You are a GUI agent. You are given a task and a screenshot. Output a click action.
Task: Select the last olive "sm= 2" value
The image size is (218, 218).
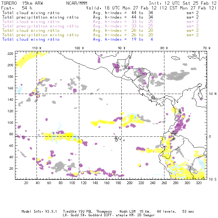pos(193,35)
